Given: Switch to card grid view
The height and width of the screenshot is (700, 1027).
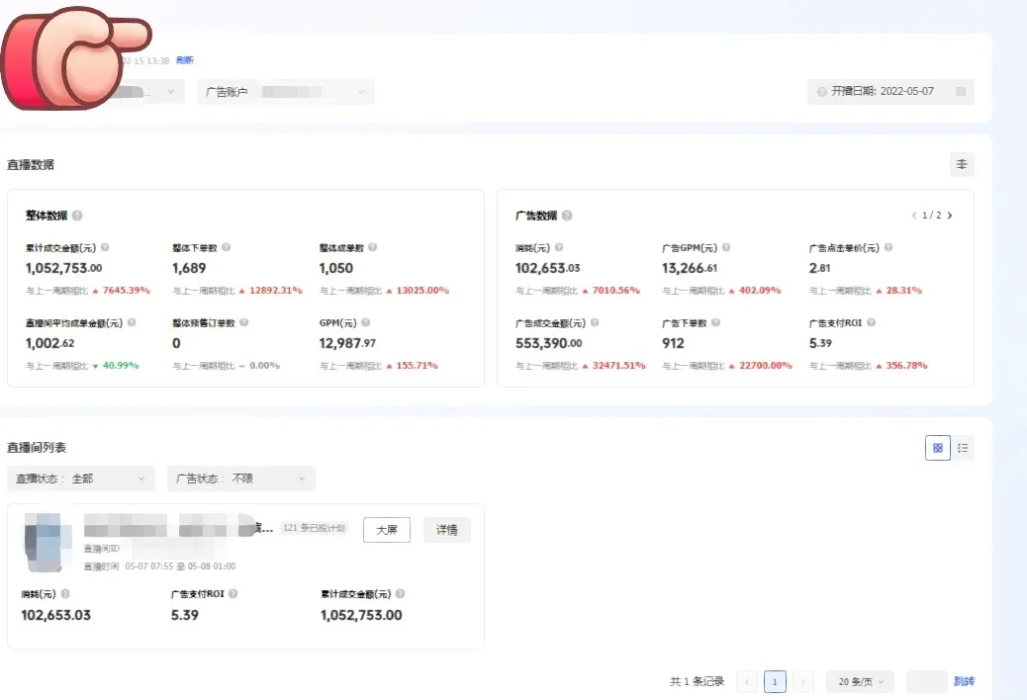Looking at the screenshot, I should pyautogui.click(x=937, y=449).
